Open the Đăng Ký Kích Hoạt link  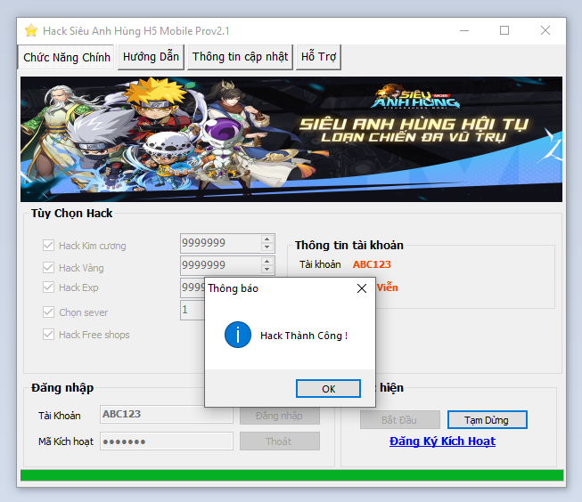coord(442,441)
